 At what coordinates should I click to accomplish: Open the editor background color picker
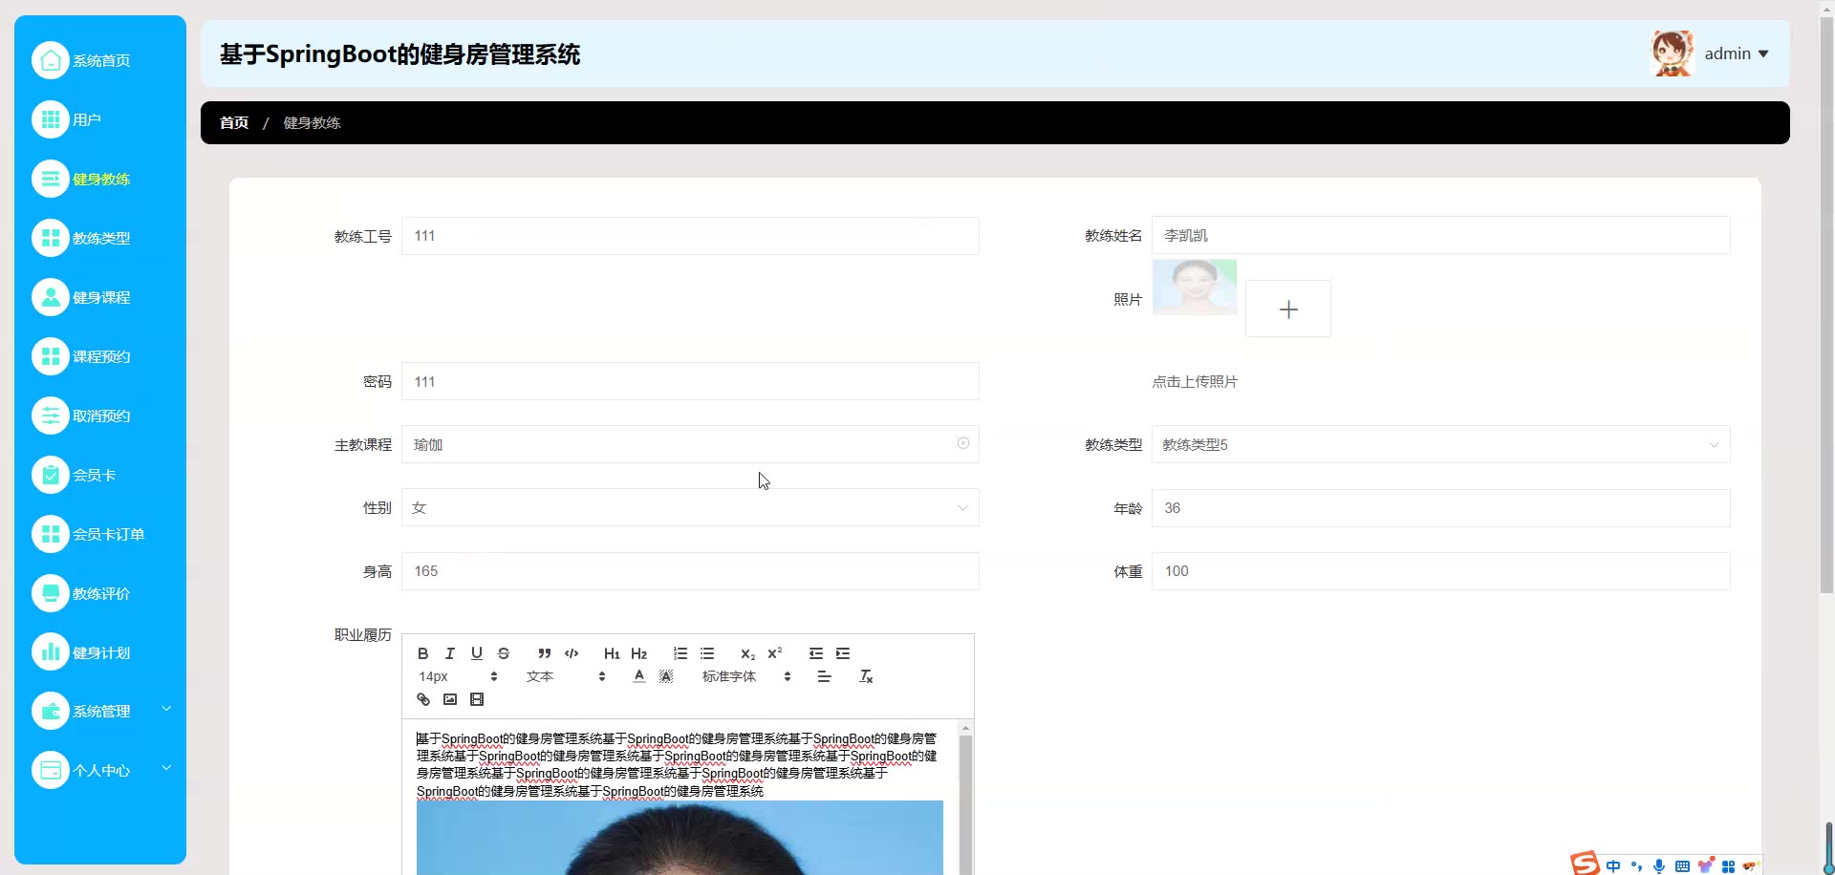coord(666,676)
